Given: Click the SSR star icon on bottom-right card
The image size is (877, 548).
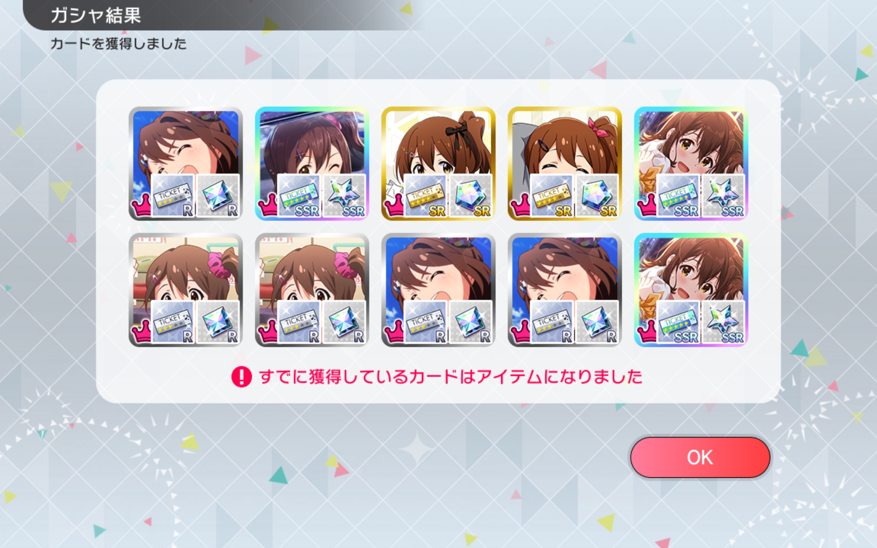Looking at the screenshot, I should [x=723, y=322].
